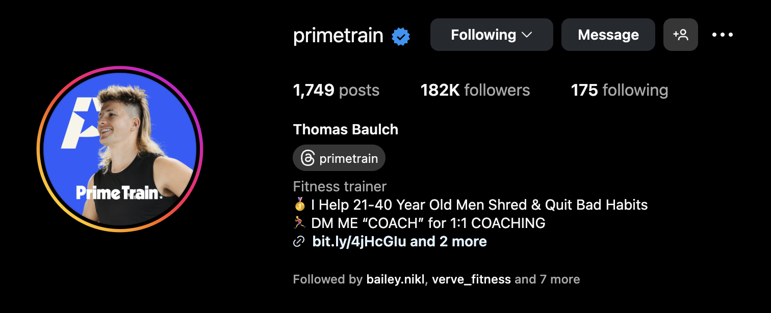Click the gold medal emoji in bio

tap(300, 205)
